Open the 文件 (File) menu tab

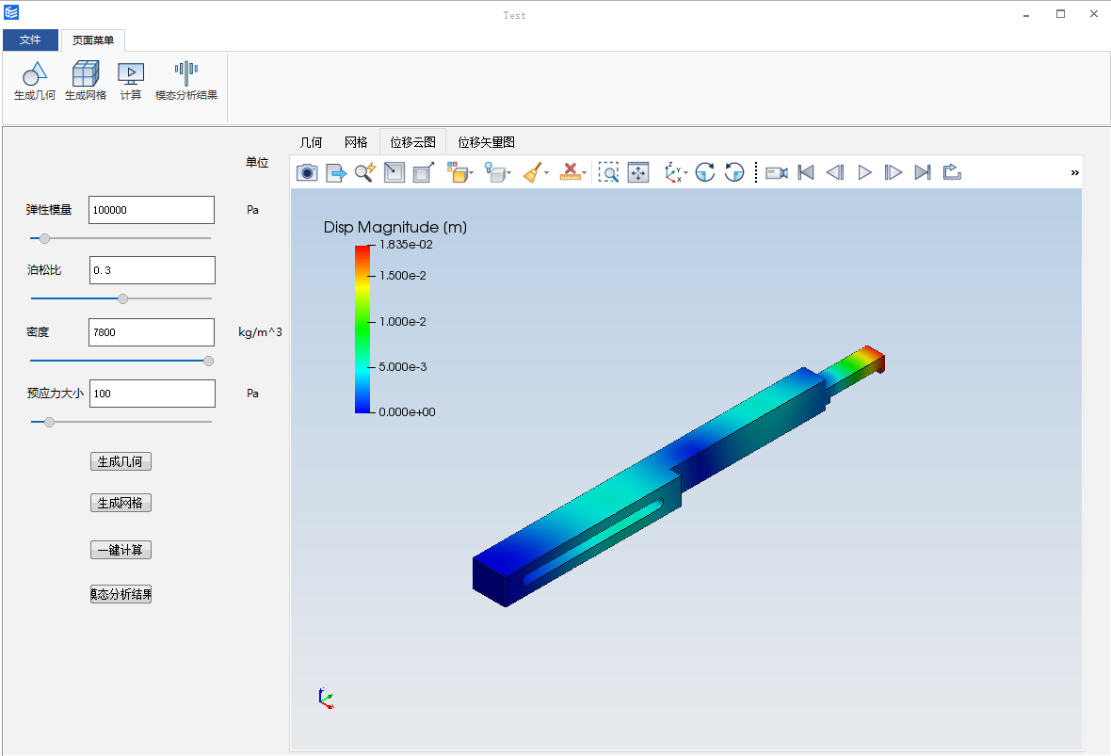coord(30,40)
